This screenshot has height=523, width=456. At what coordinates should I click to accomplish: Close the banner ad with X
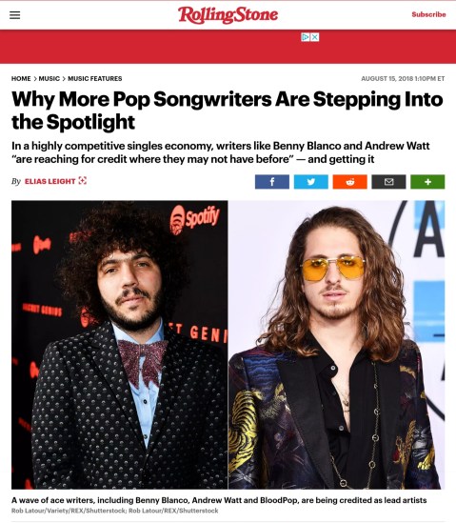coord(315,37)
